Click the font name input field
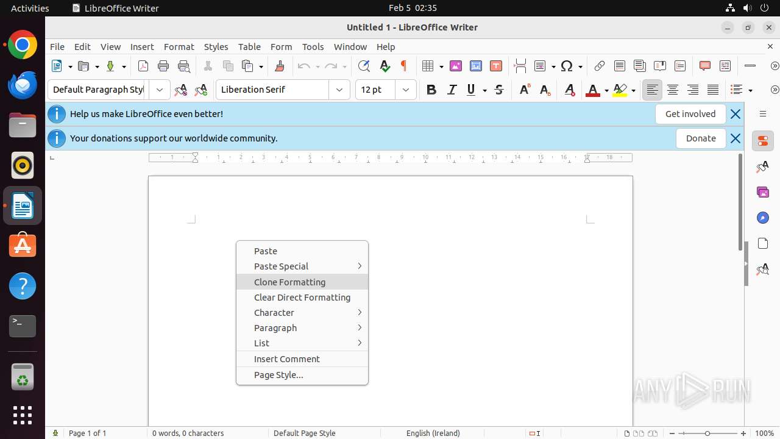This screenshot has width=780, height=439. [x=272, y=90]
